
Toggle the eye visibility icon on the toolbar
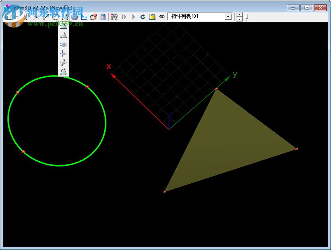(161, 17)
